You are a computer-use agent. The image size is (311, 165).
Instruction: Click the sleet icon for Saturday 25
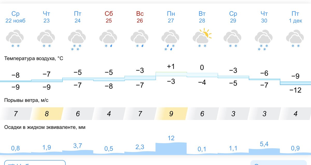109,39
